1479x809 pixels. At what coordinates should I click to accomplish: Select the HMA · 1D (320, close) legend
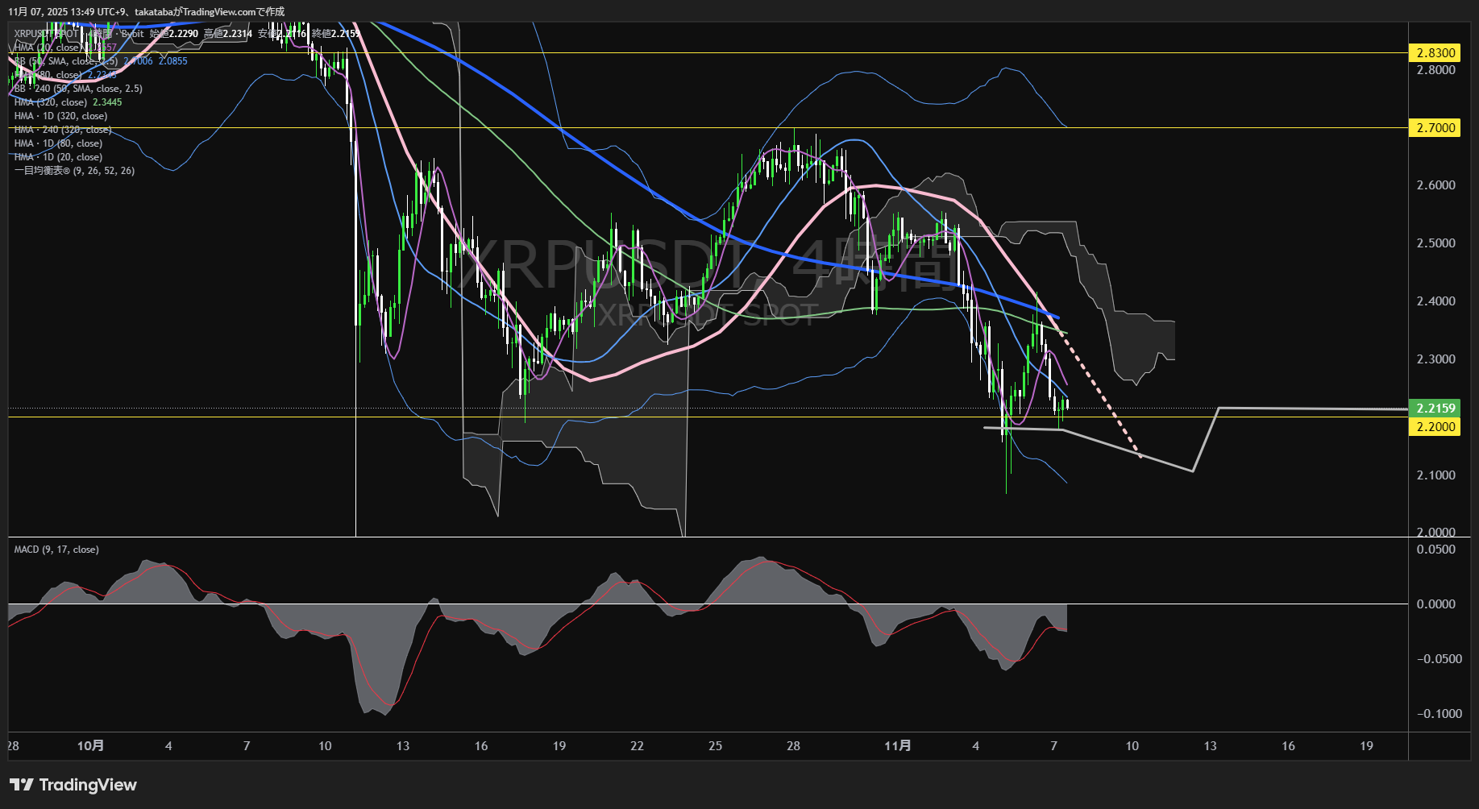click(x=60, y=116)
